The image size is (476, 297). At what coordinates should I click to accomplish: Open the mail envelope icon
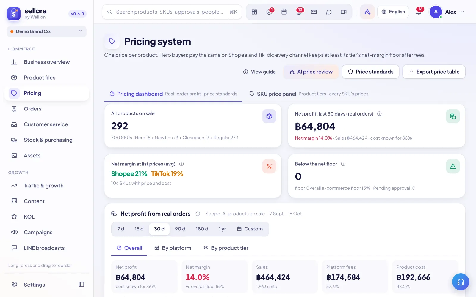click(x=314, y=12)
